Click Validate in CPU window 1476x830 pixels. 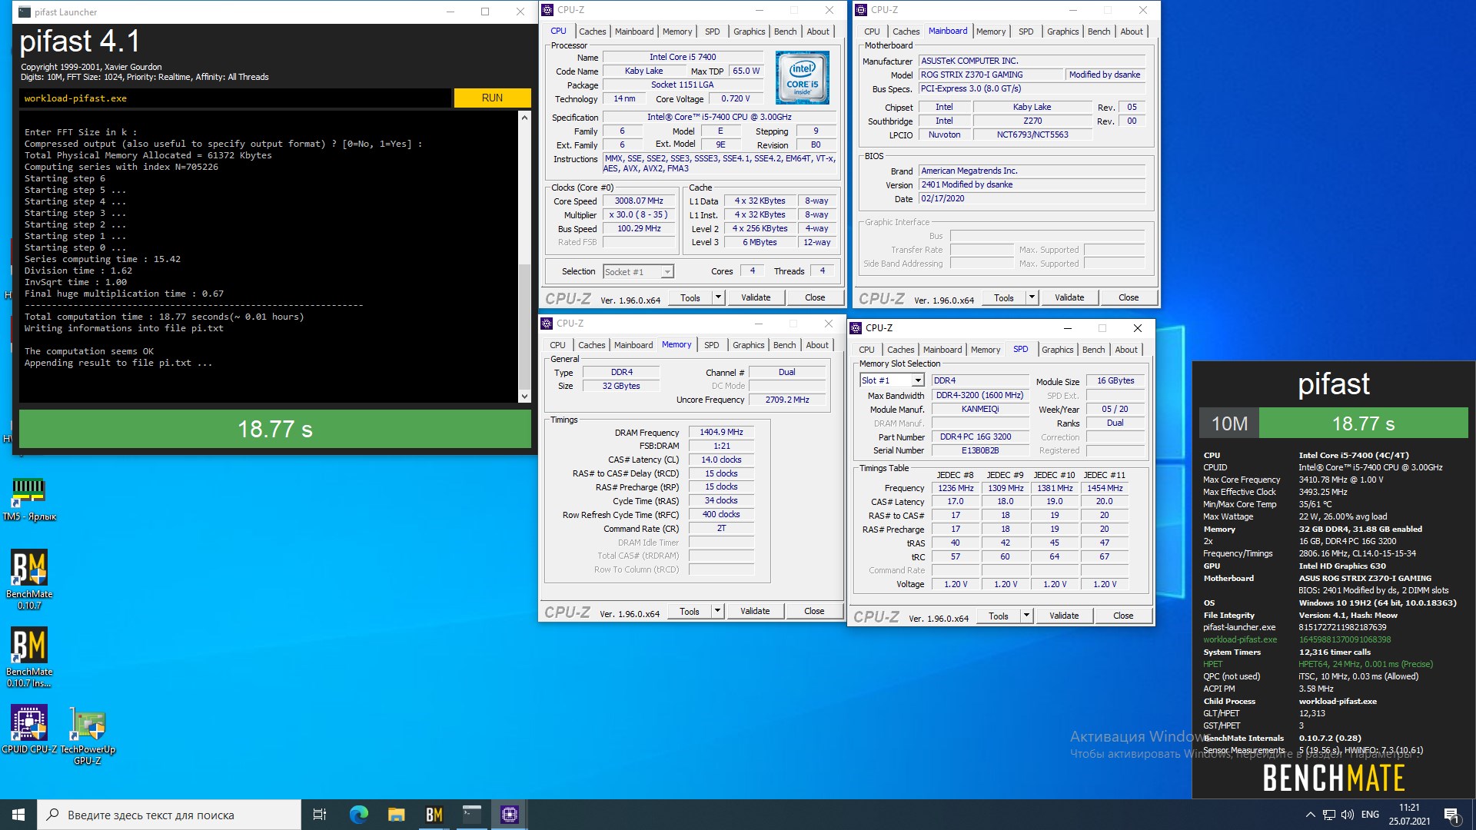click(756, 297)
